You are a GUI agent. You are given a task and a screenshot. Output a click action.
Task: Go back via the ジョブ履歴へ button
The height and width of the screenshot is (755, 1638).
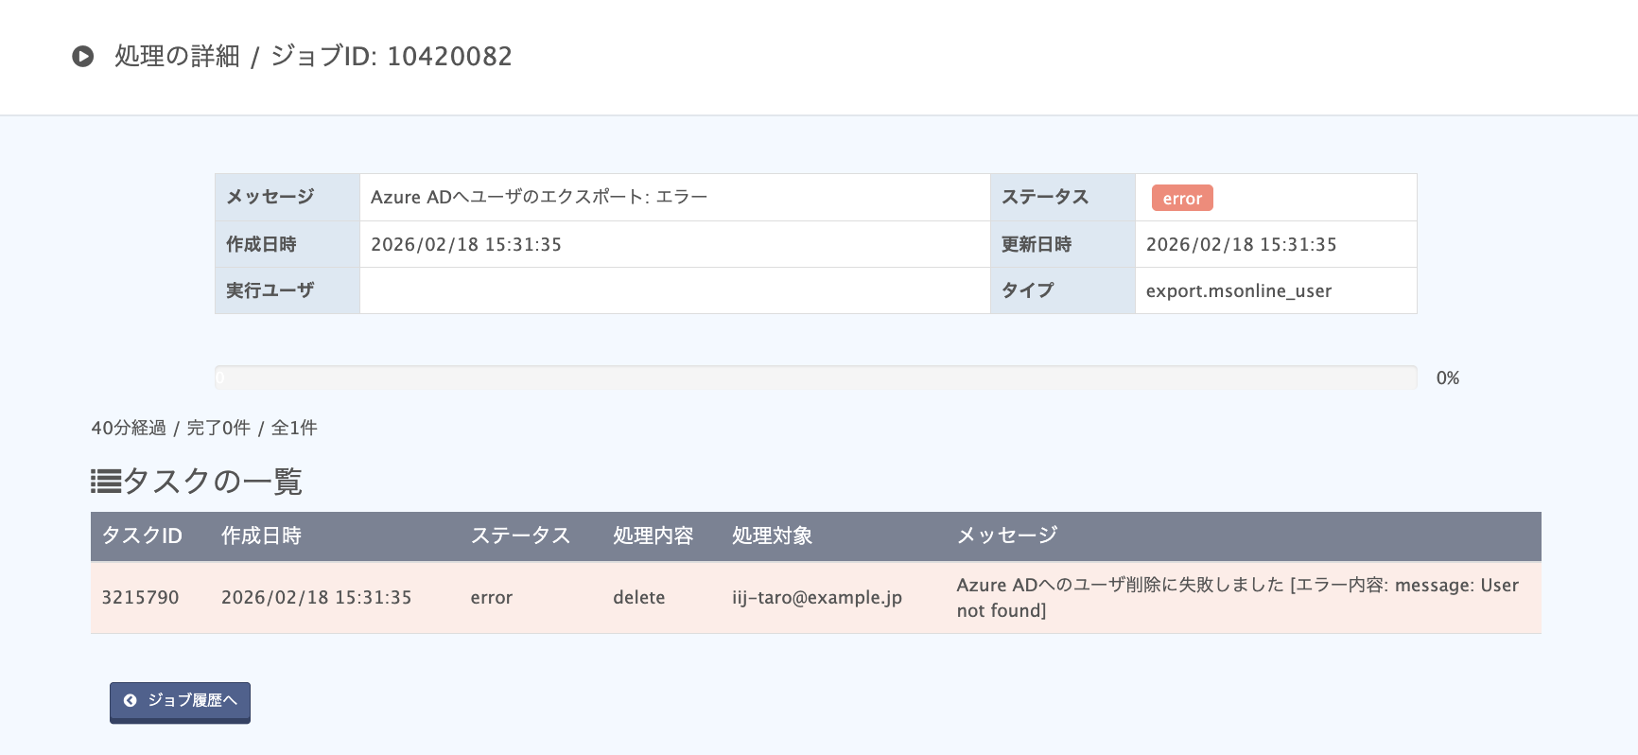180,702
